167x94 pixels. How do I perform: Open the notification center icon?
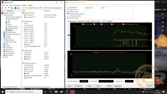[164, 92]
